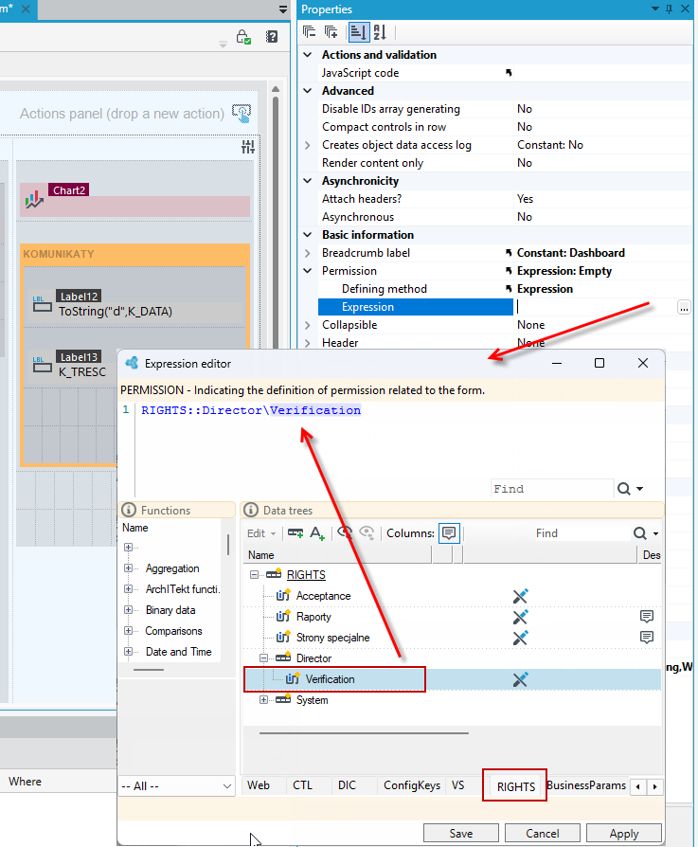Collapse all property groups in Properties toolbar
This screenshot has width=698, height=847.
pos(309,32)
